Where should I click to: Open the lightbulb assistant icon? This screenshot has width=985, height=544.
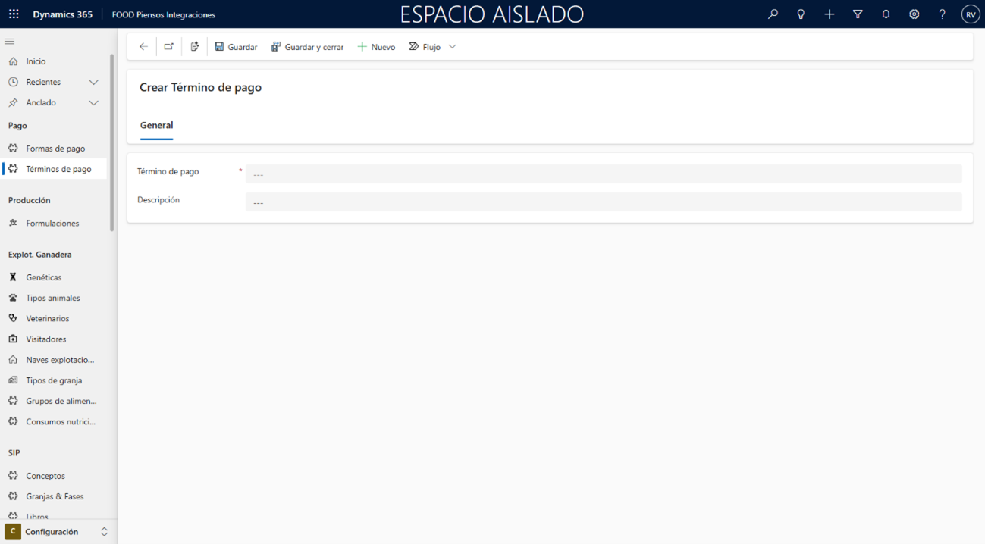801,14
